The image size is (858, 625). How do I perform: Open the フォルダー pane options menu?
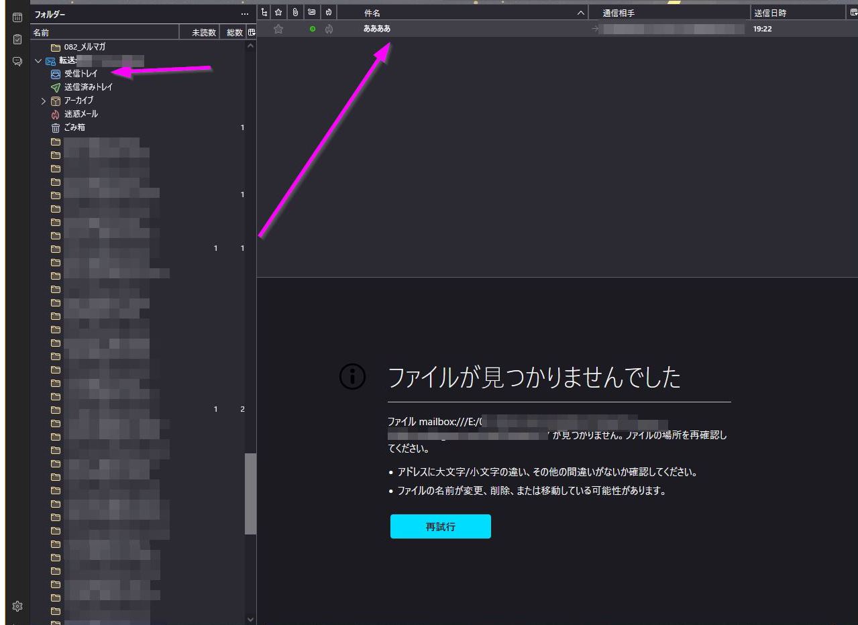(x=245, y=14)
